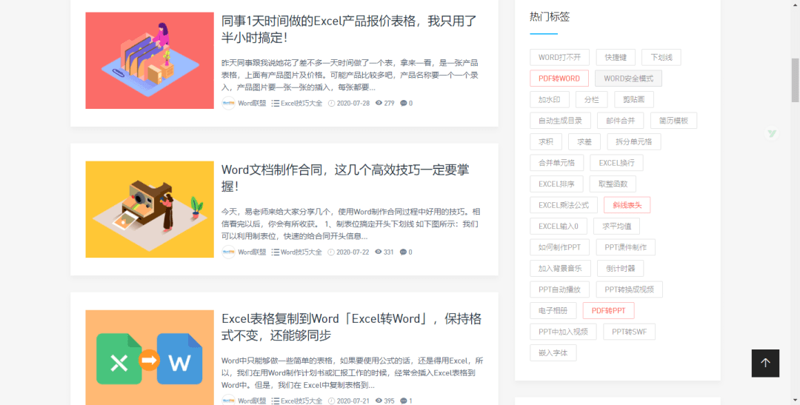Click views eye icon next to 331
800x405 pixels.
[x=379, y=252]
